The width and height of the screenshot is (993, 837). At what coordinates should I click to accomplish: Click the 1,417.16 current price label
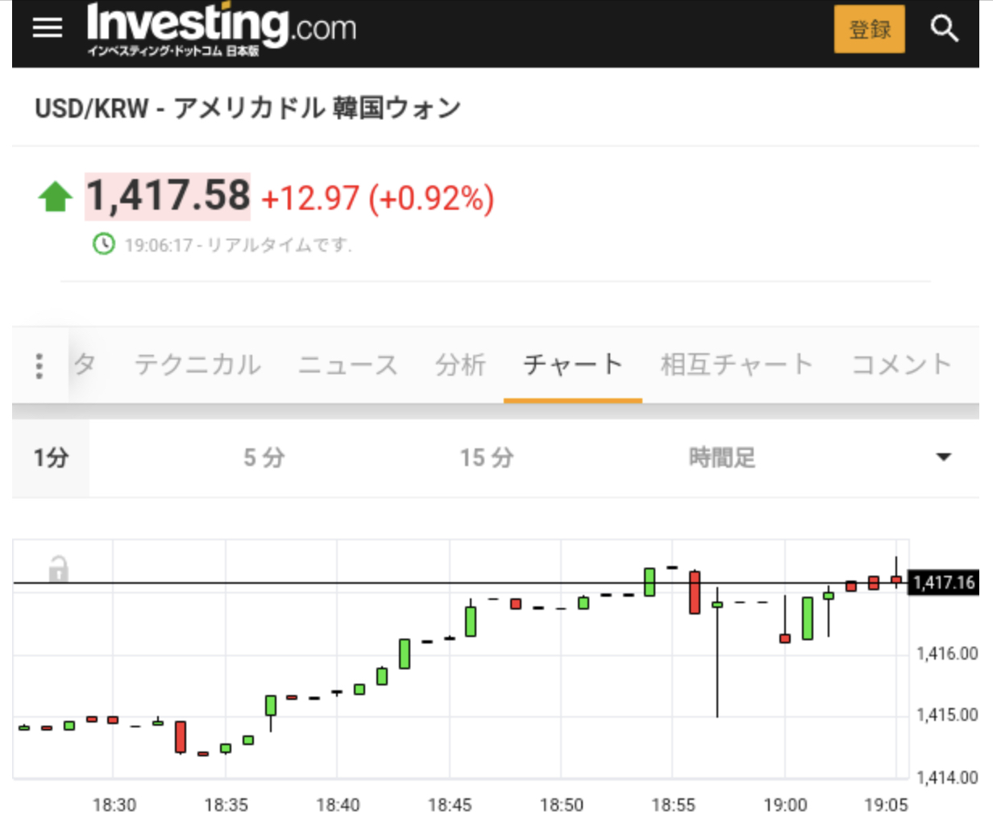944,582
